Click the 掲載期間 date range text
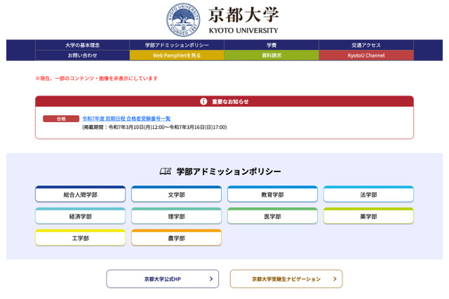This screenshot has width=449, height=299. pos(154,127)
